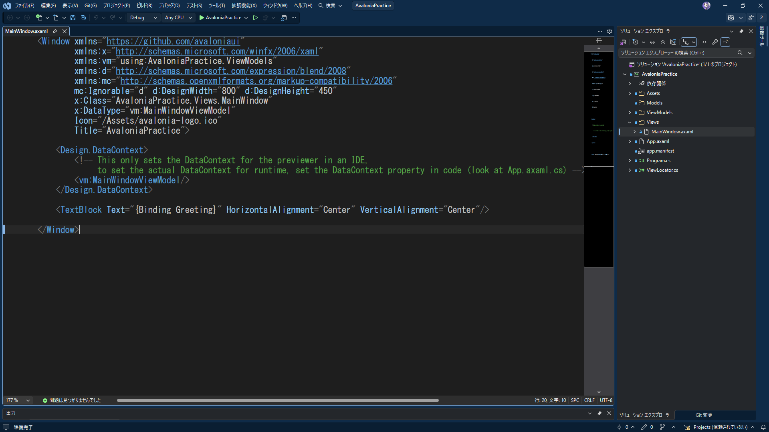The height and width of the screenshot is (432, 769).
Task: Collapse the AvaloniaPractice project node
Action: 625,74
